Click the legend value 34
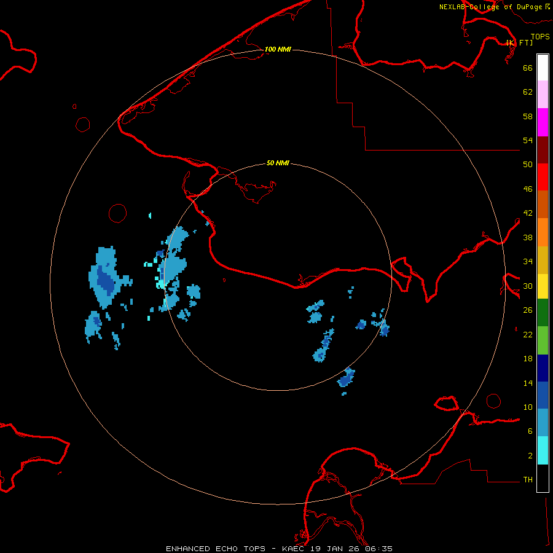Screen dimensions: 553x553 point(528,262)
